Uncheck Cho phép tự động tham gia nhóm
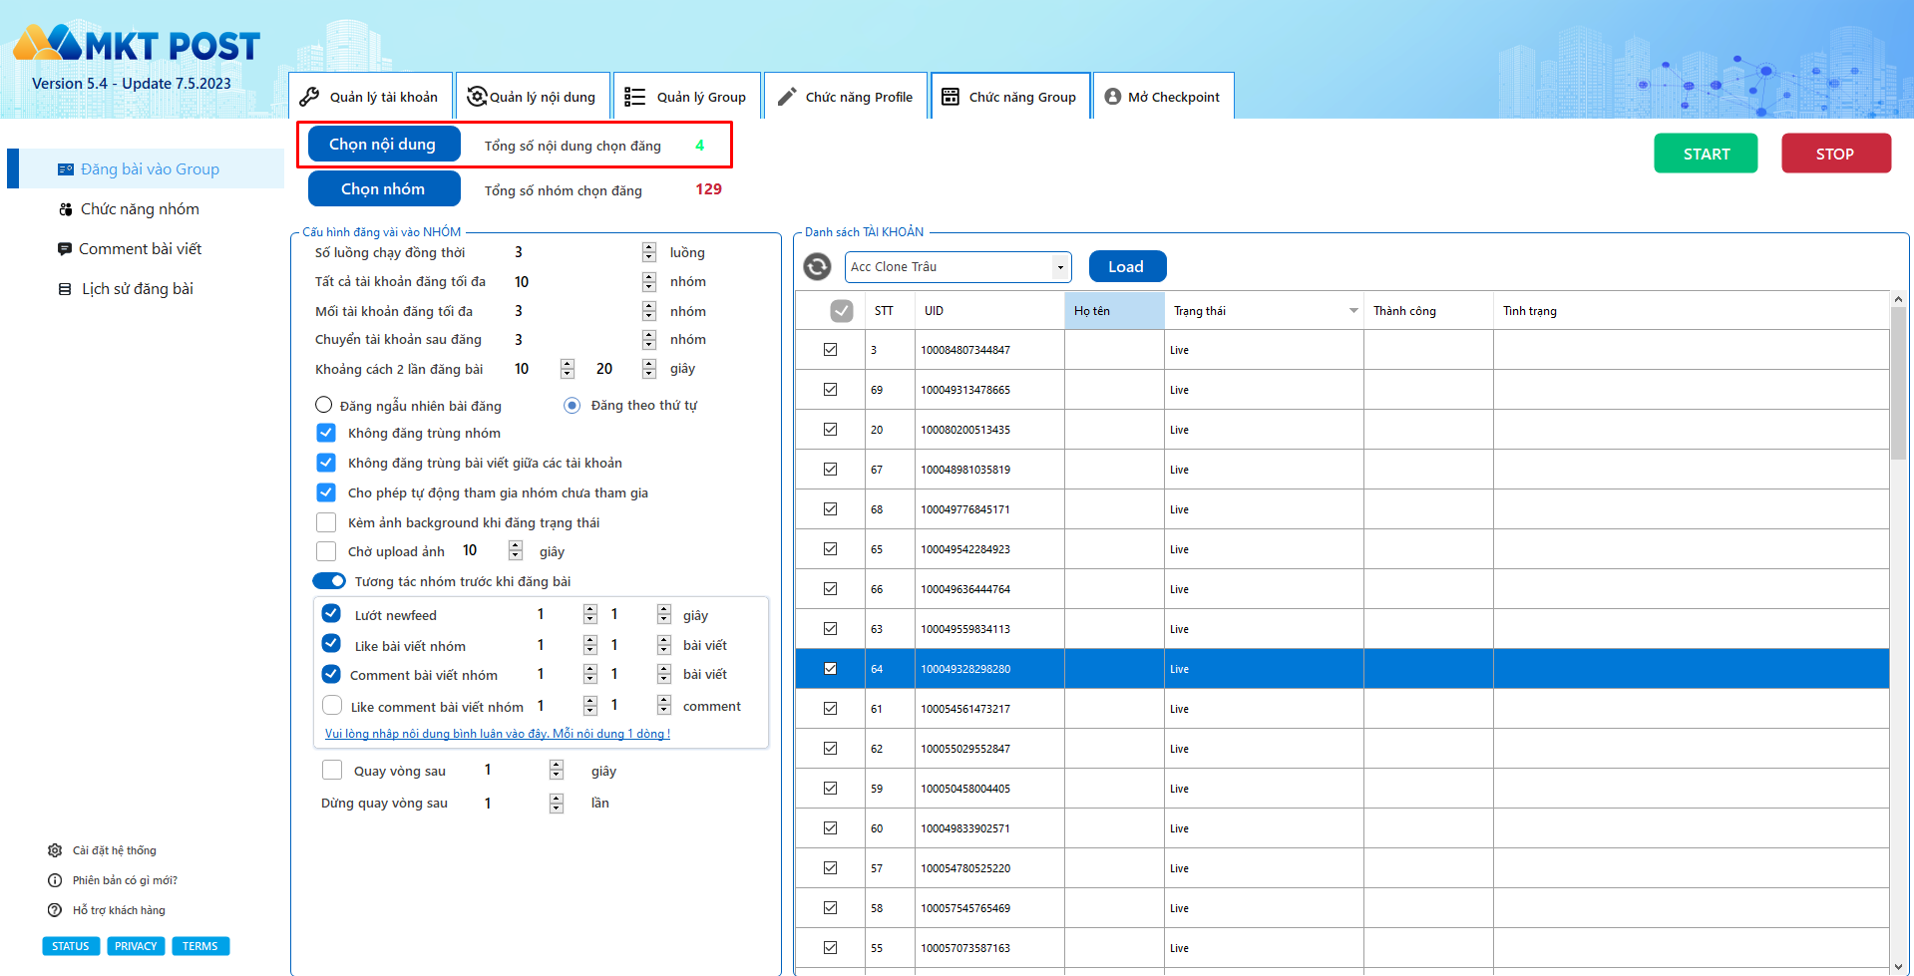Screen dimensions: 1914x976 pos(326,492)
